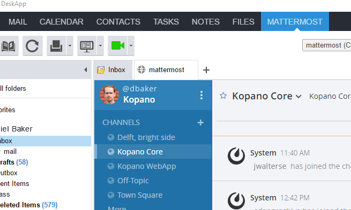Collapse the folder pane with the arrow
351x210 pixels.
click(86, 70)
